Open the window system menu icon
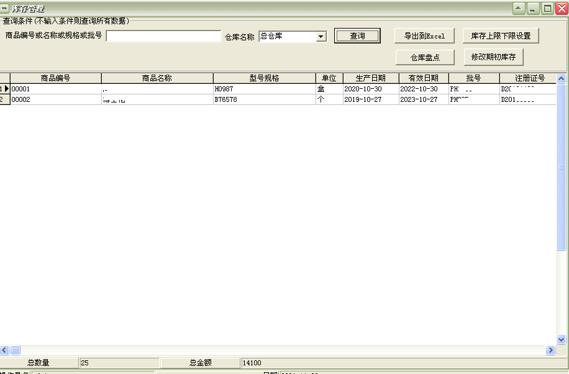This screenshot has width=569, height=374. point(4,8)
